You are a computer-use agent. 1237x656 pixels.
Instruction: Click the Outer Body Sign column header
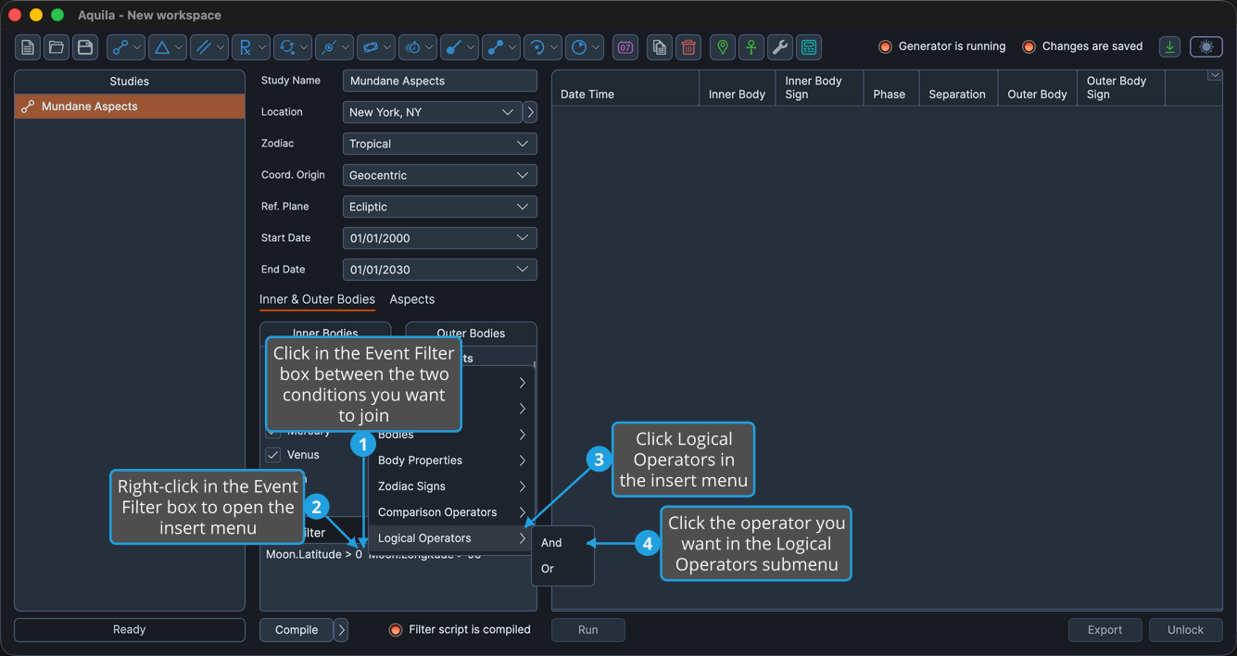(1120, 88)
